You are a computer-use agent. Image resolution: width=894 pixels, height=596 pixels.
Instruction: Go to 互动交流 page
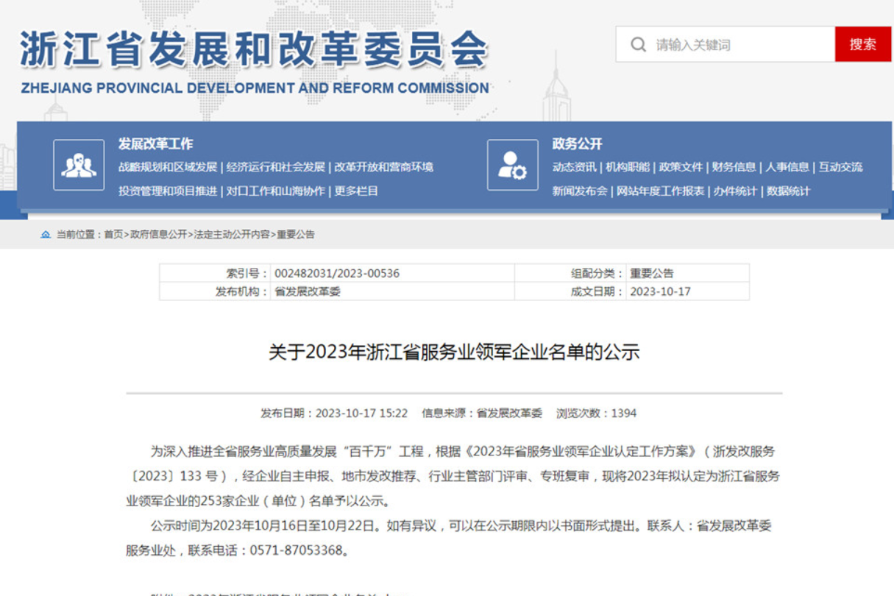click(x=840, y=167)
